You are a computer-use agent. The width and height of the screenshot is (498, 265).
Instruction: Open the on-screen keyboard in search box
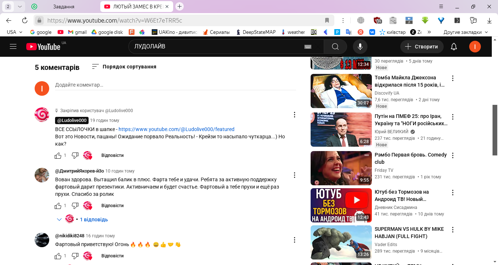click(307, 47)
